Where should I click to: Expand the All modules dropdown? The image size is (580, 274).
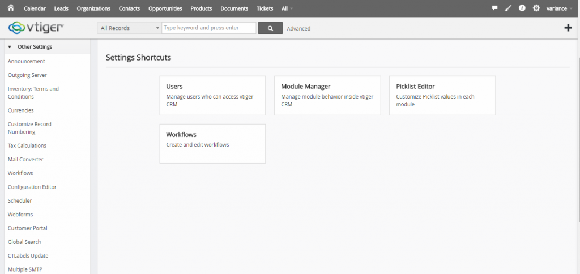[x=287, y=8]
